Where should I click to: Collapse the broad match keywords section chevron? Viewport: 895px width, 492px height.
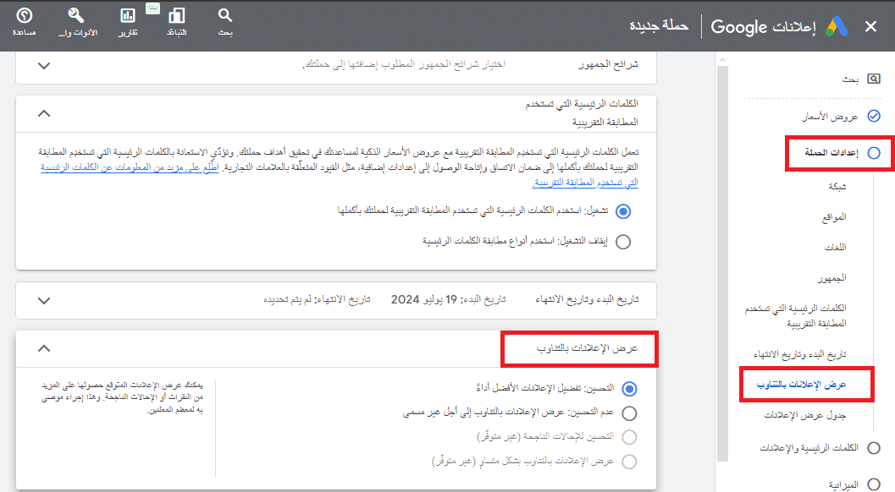(x=44, y=113)
